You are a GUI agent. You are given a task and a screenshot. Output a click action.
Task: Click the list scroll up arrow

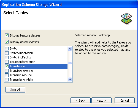pos(70,49)
